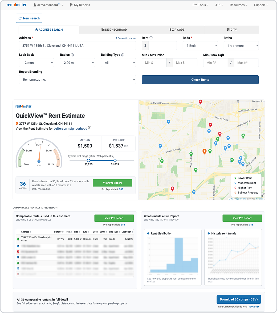This screenshot has width=277, height=313.
Task: Expand the demo.standard account menu
Action: (48, 5)
